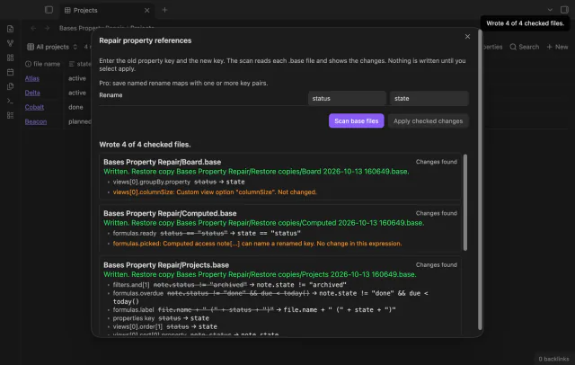Close the Projects tab
575x365 pixels.
(146, 10)
